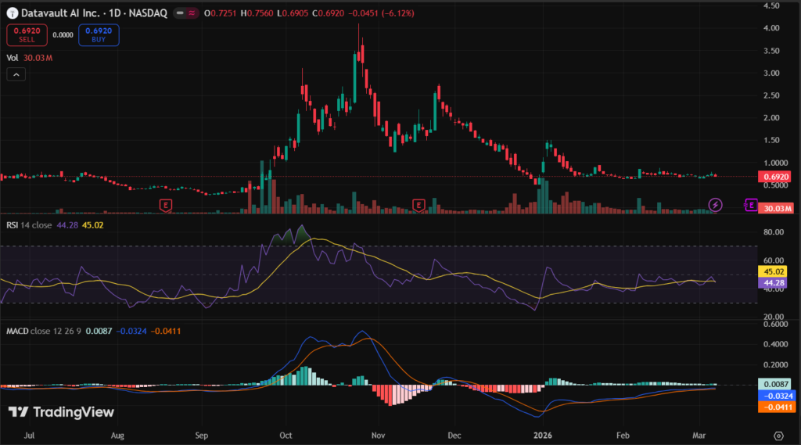Click the 1D interval in the chart title
Screen dimensions: 801x445
point(117,13)
